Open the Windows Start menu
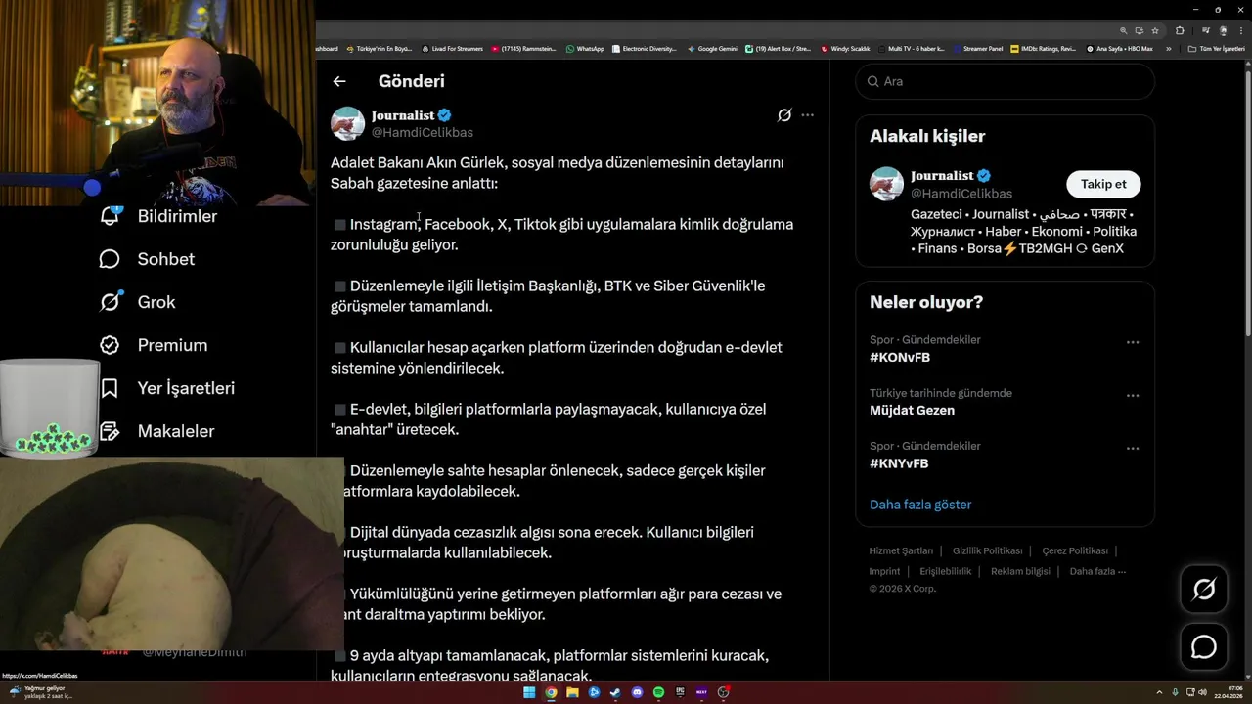This screenshot has width=1252, height=704. 529,692
